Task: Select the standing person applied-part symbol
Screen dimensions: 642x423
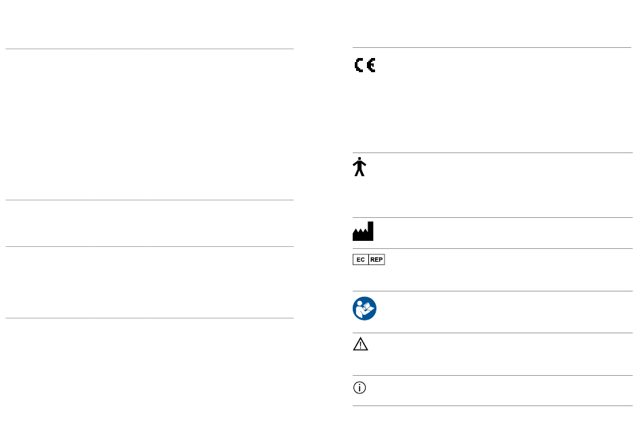Action: tap(360, 167)
